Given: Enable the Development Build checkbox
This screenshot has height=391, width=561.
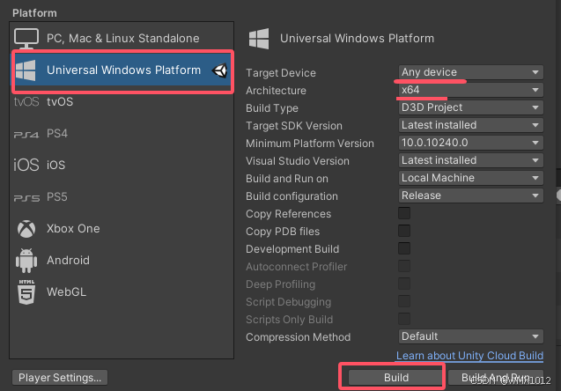Looking at the screenshot, I should coord(404,248).
